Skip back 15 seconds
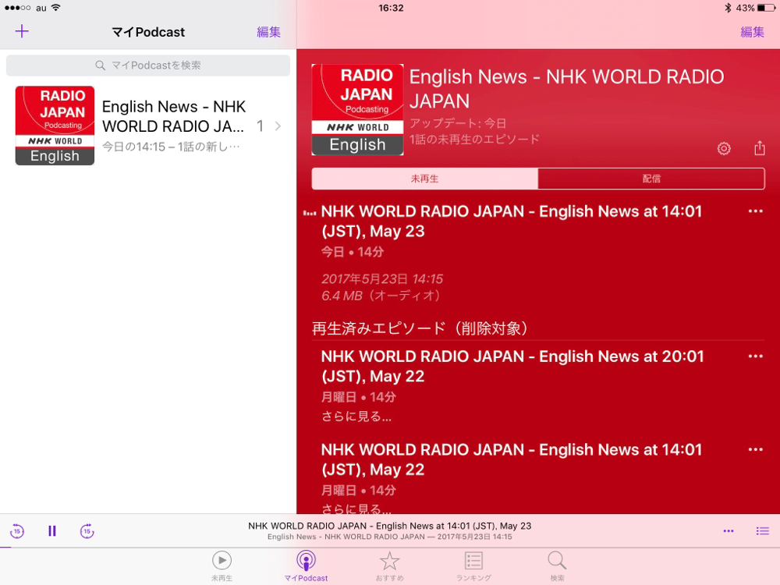The image size is (780, 585). coord(17,531)
